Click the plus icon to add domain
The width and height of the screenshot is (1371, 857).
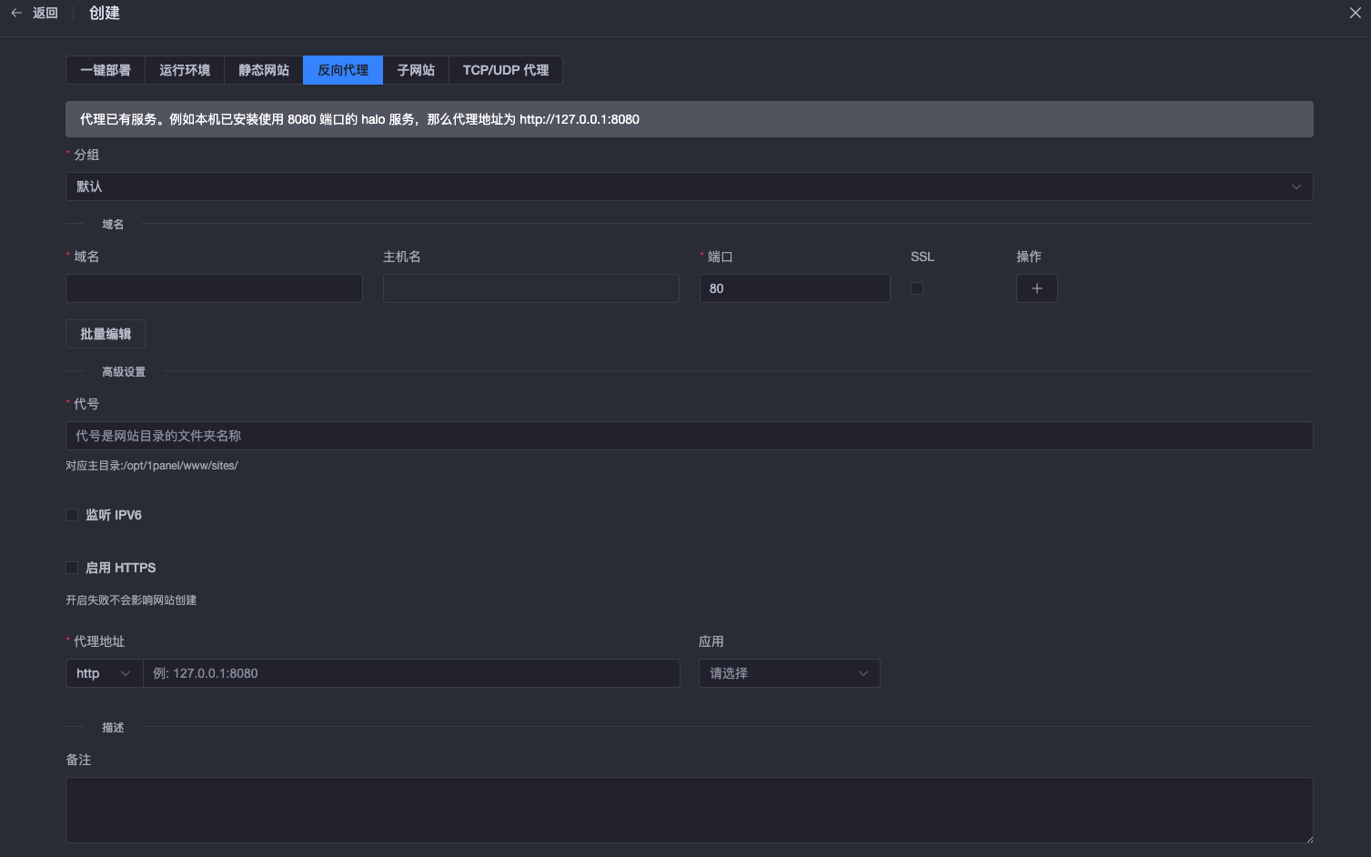click(1036, 288)
